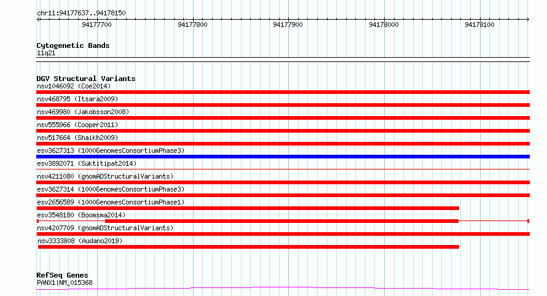Select the Cytogenetic Bands track title

click(x=73, y=45)
